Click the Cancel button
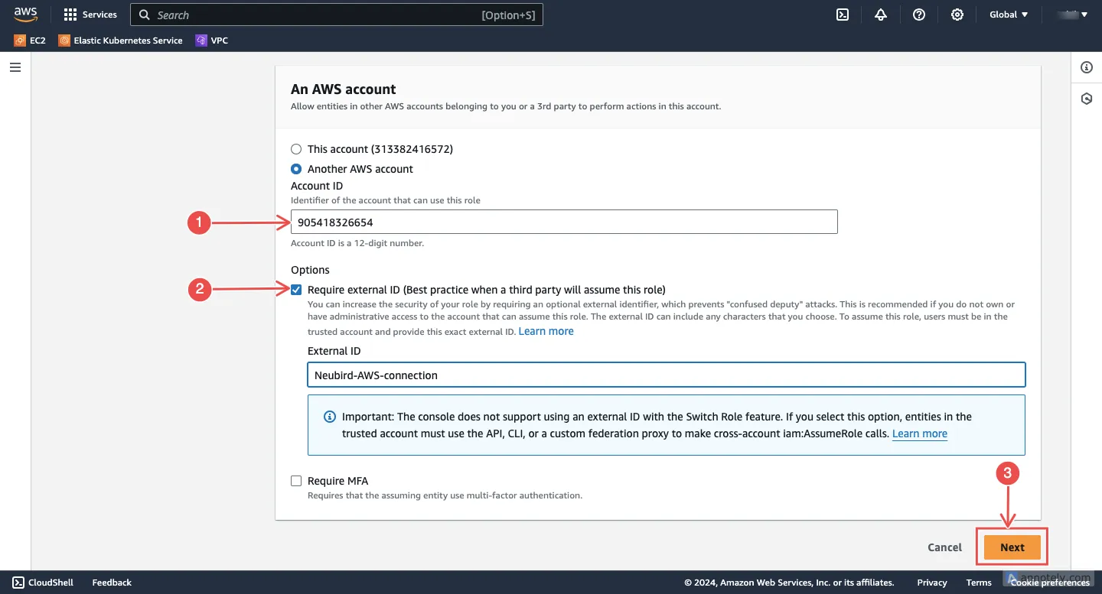Screen dimensions: 1102x594 click(944, 547)
